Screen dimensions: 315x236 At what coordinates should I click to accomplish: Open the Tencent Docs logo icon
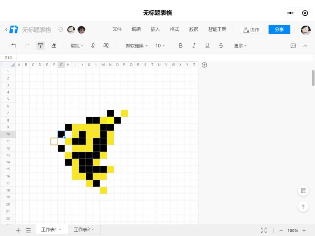click(x=14, y=29)
